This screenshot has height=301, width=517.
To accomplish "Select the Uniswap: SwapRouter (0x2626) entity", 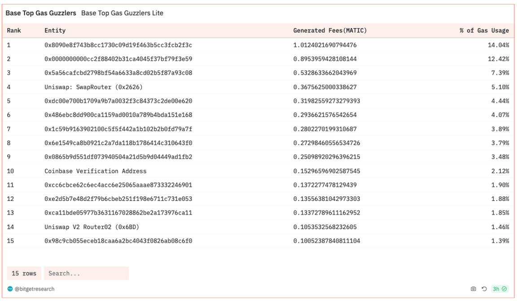I will coord(93,87).
